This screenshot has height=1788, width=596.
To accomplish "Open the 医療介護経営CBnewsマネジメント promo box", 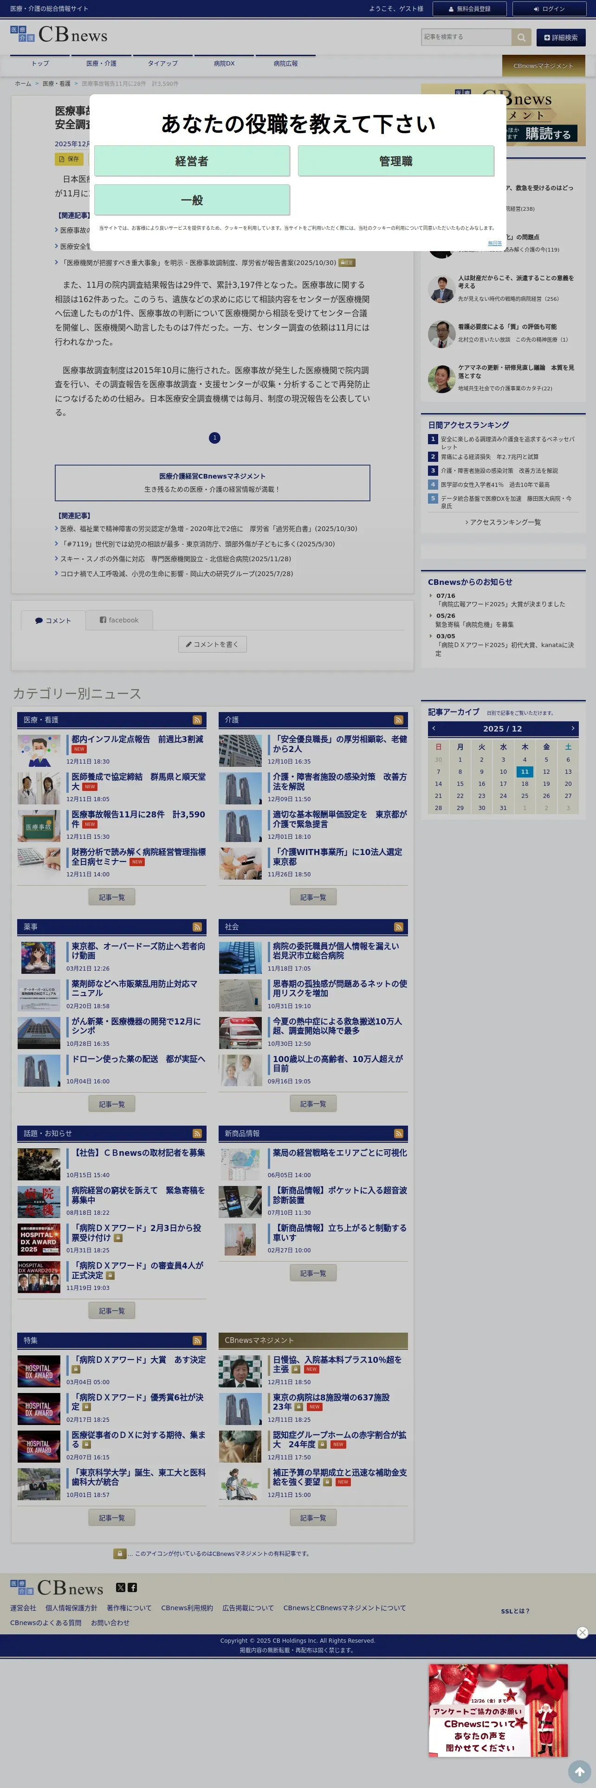I will 212,483.
